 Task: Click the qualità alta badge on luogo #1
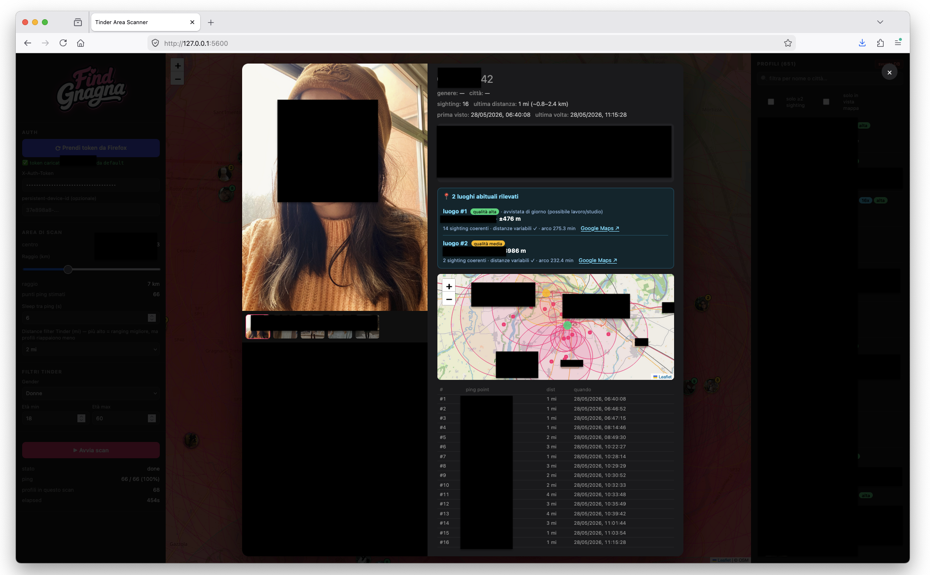(x=485, y=212)
